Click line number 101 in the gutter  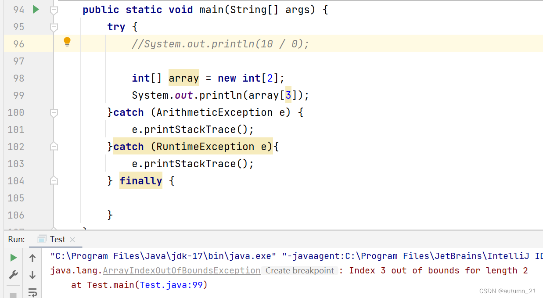tap(16, 130)
